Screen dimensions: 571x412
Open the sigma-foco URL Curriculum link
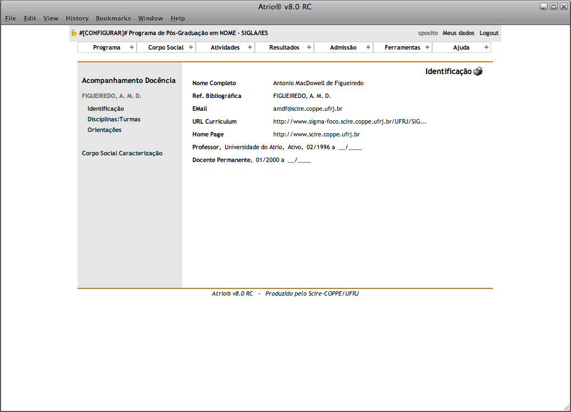(x=350, y=121)
